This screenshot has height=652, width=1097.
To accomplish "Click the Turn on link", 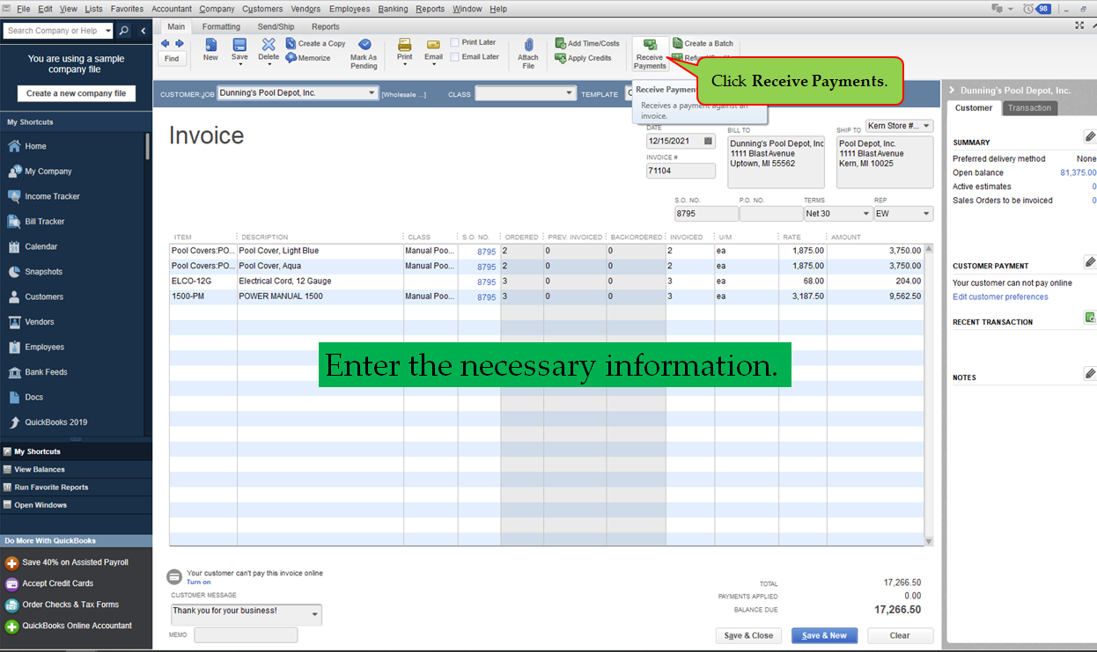I will point(199,582).
